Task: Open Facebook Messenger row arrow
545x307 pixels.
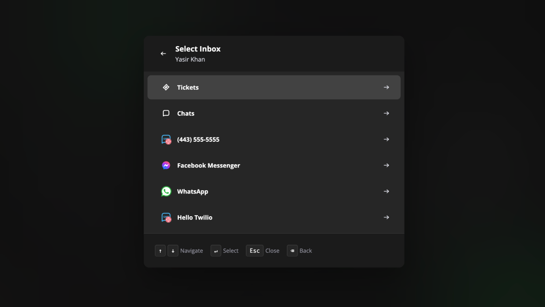Action: tap(386, 165)
